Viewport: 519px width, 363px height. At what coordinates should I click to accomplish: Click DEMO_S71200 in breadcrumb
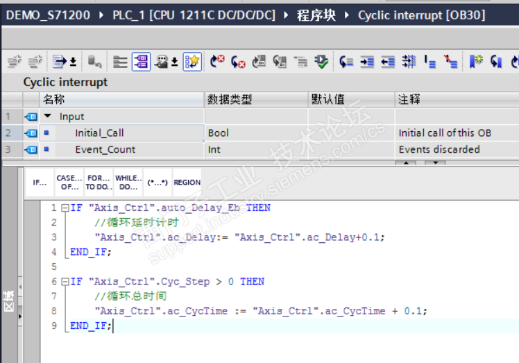pos(48,15)
